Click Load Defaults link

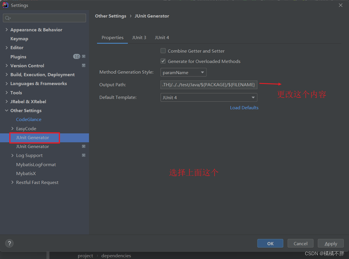[x=244, y=108]
